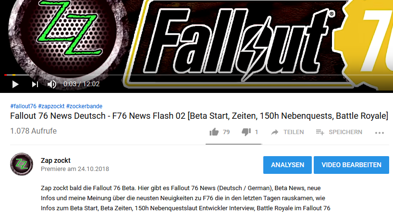This screenshot has height=216, width=393.
Task: Click the like count number 79
Action: 226,132
